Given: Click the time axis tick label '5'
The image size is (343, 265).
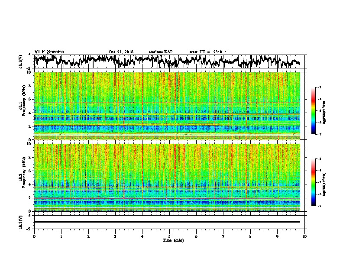Looking at the screenshot, I should (169, 236).
